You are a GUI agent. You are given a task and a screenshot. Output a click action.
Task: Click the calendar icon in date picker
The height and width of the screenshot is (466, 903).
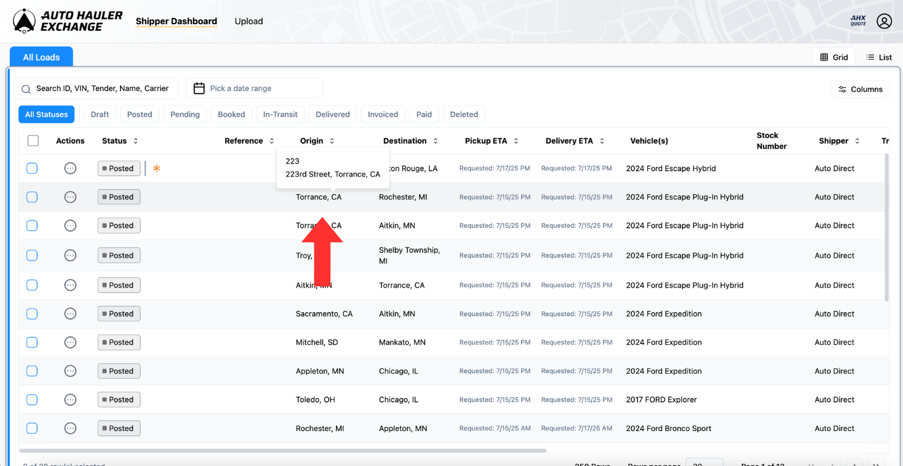point(199,89)
